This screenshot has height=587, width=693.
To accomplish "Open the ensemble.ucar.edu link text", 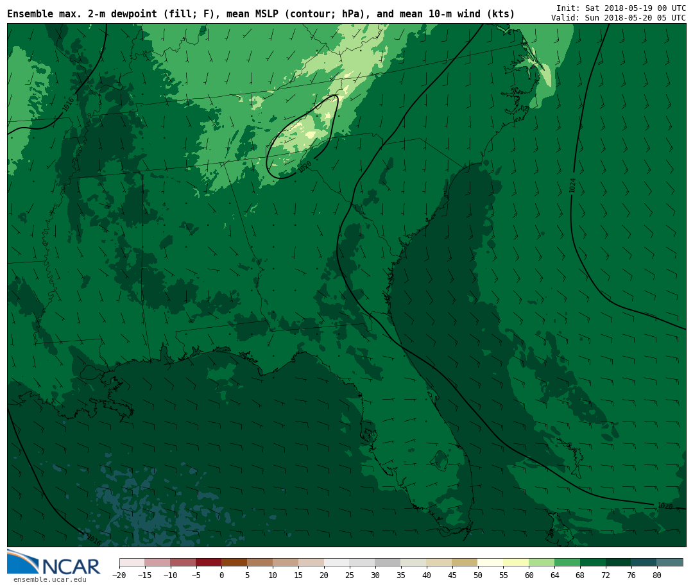I will coord(50,579).
